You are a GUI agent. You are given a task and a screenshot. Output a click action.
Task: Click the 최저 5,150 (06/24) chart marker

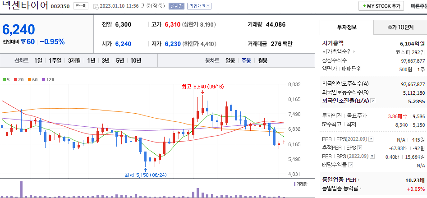pyautogui.click(x=145, y=175)
